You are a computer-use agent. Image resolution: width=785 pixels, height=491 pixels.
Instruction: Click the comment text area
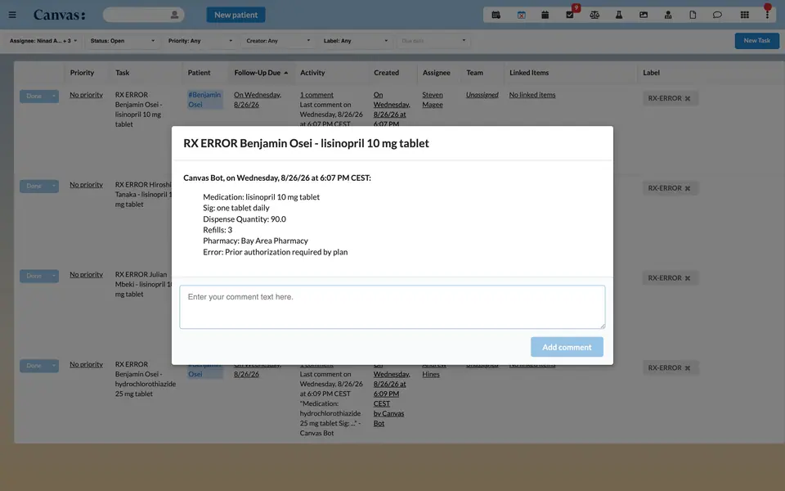coord(392,307)
